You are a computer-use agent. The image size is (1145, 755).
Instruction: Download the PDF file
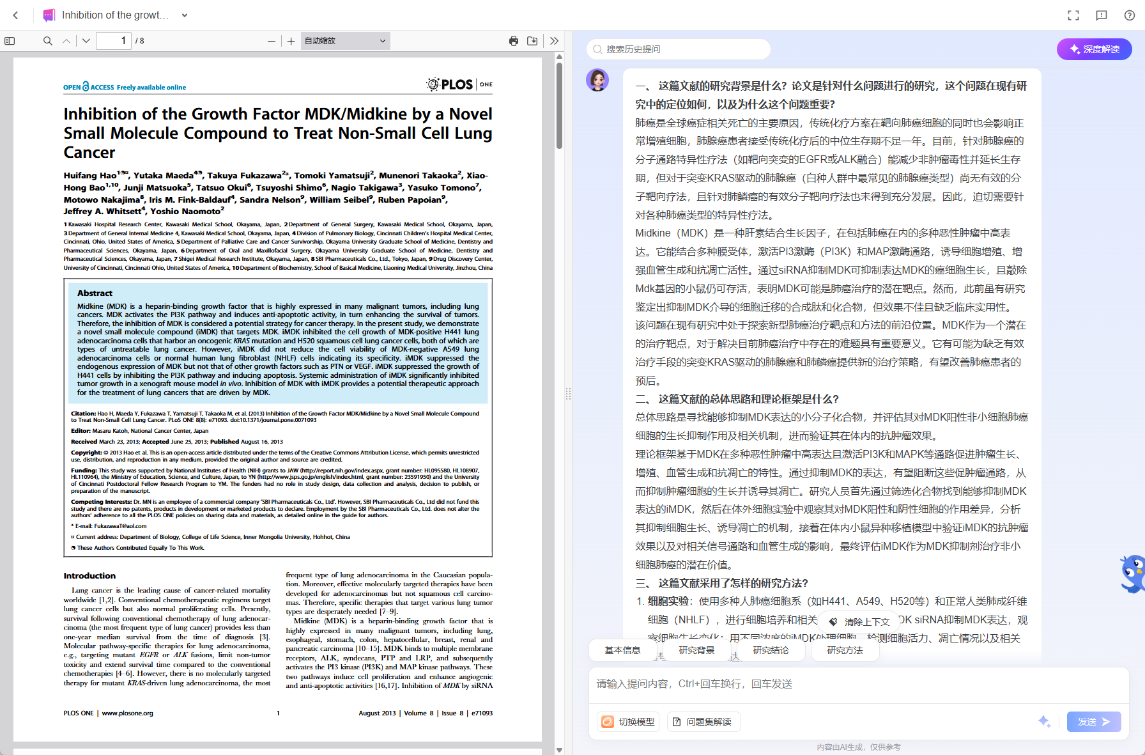coord(532,41)
